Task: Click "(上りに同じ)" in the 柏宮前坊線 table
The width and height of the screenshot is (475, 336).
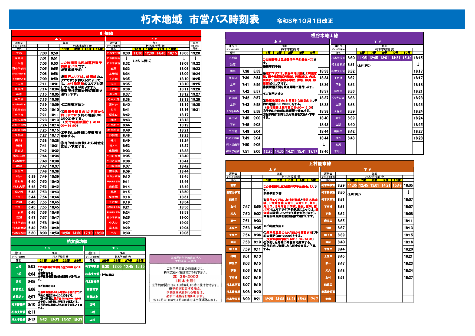Action: tap(107, 275)
